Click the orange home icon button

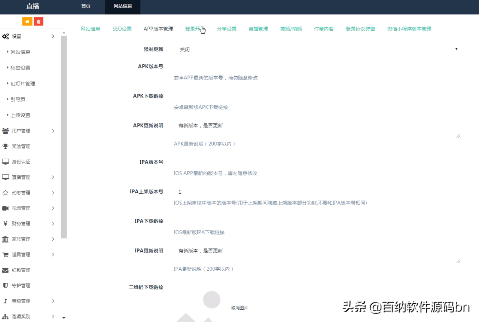[x=27, y=21]
